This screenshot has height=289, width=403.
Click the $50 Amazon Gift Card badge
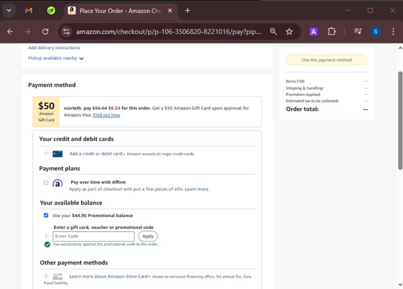pos(46,111)
